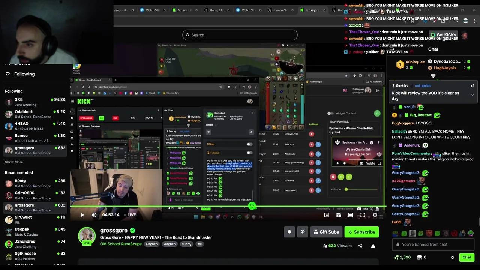480x270 pixels.
Task: Switch to the Watch 9 browser tab
Action: click(x=249, y=10)
